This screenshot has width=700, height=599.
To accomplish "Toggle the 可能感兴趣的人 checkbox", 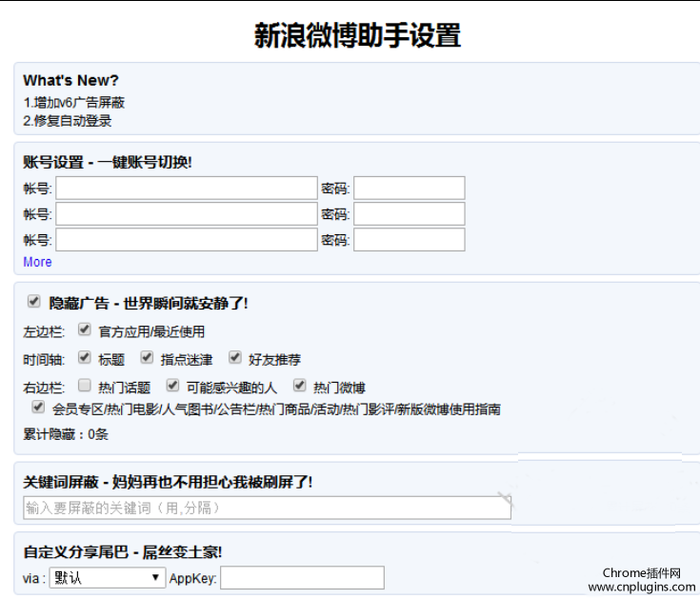I will tap(172, 385).
